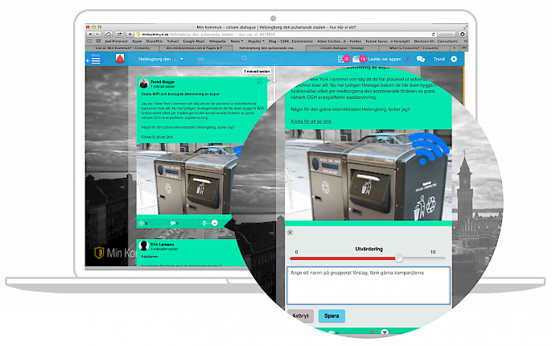552x346 pixels.
Task: Go back with Safari's back arrow
Action: (x=90, y=34)
